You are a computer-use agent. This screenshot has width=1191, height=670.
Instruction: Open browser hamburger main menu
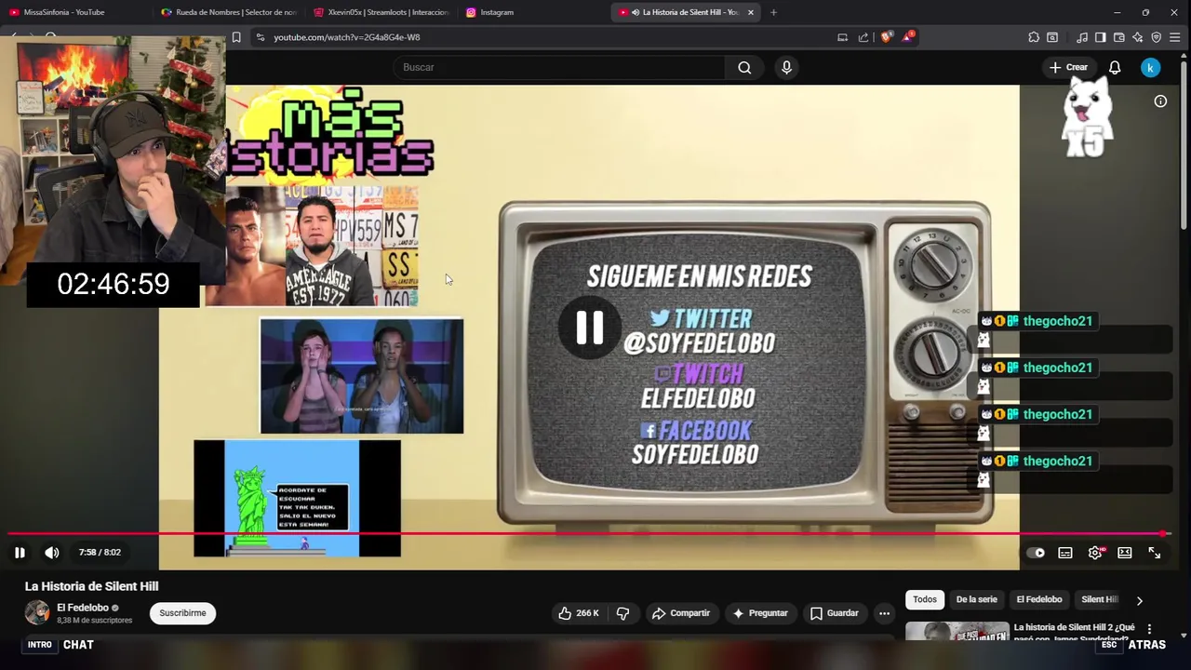pos(1177,37)
